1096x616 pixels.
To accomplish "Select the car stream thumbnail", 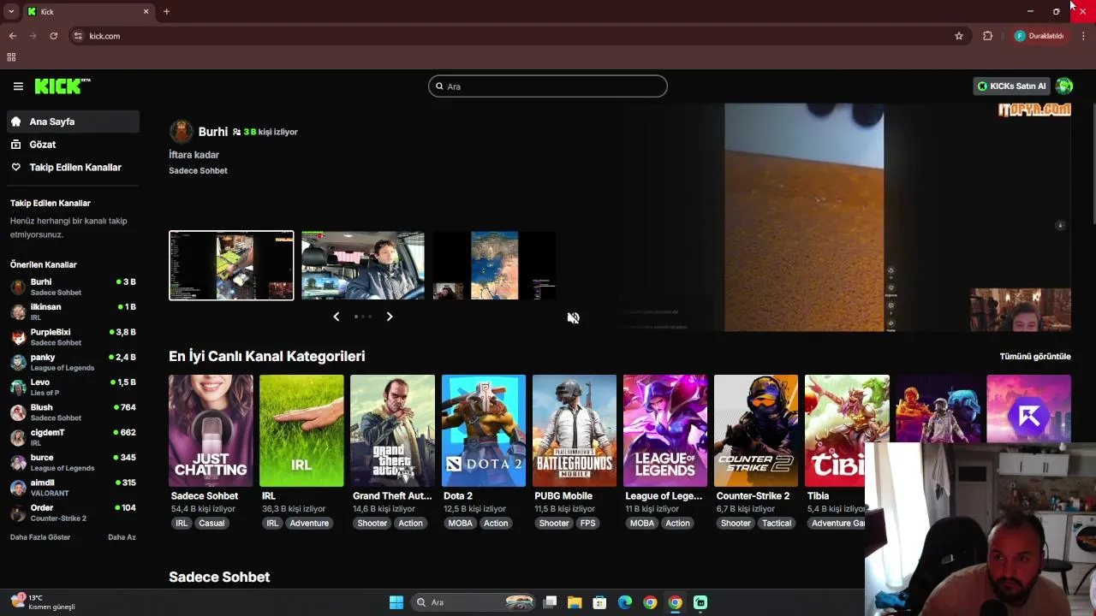I will coord(363,265).
